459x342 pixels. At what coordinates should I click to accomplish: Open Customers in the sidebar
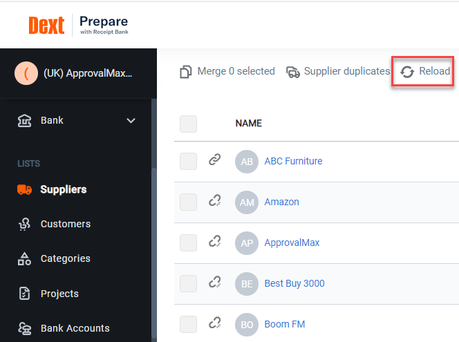(66, 224)
